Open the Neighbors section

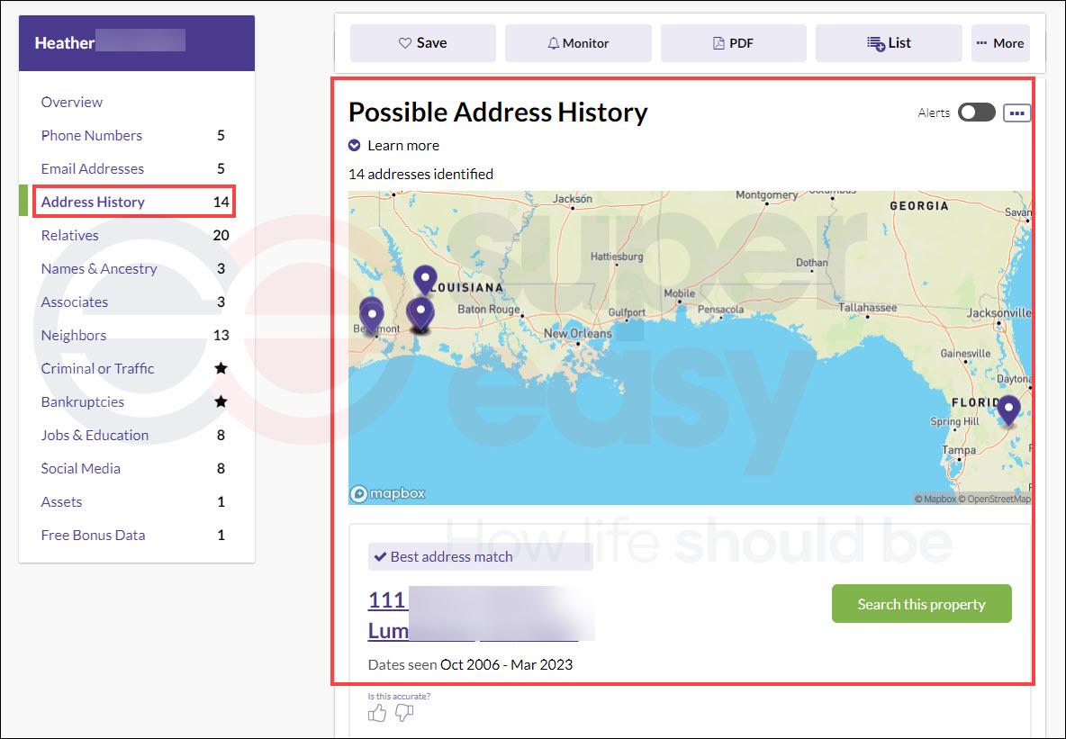74,335
